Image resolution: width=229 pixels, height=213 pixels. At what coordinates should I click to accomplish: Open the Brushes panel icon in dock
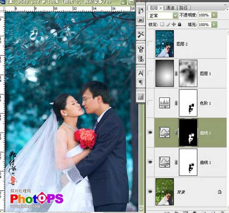pos(141,49)
